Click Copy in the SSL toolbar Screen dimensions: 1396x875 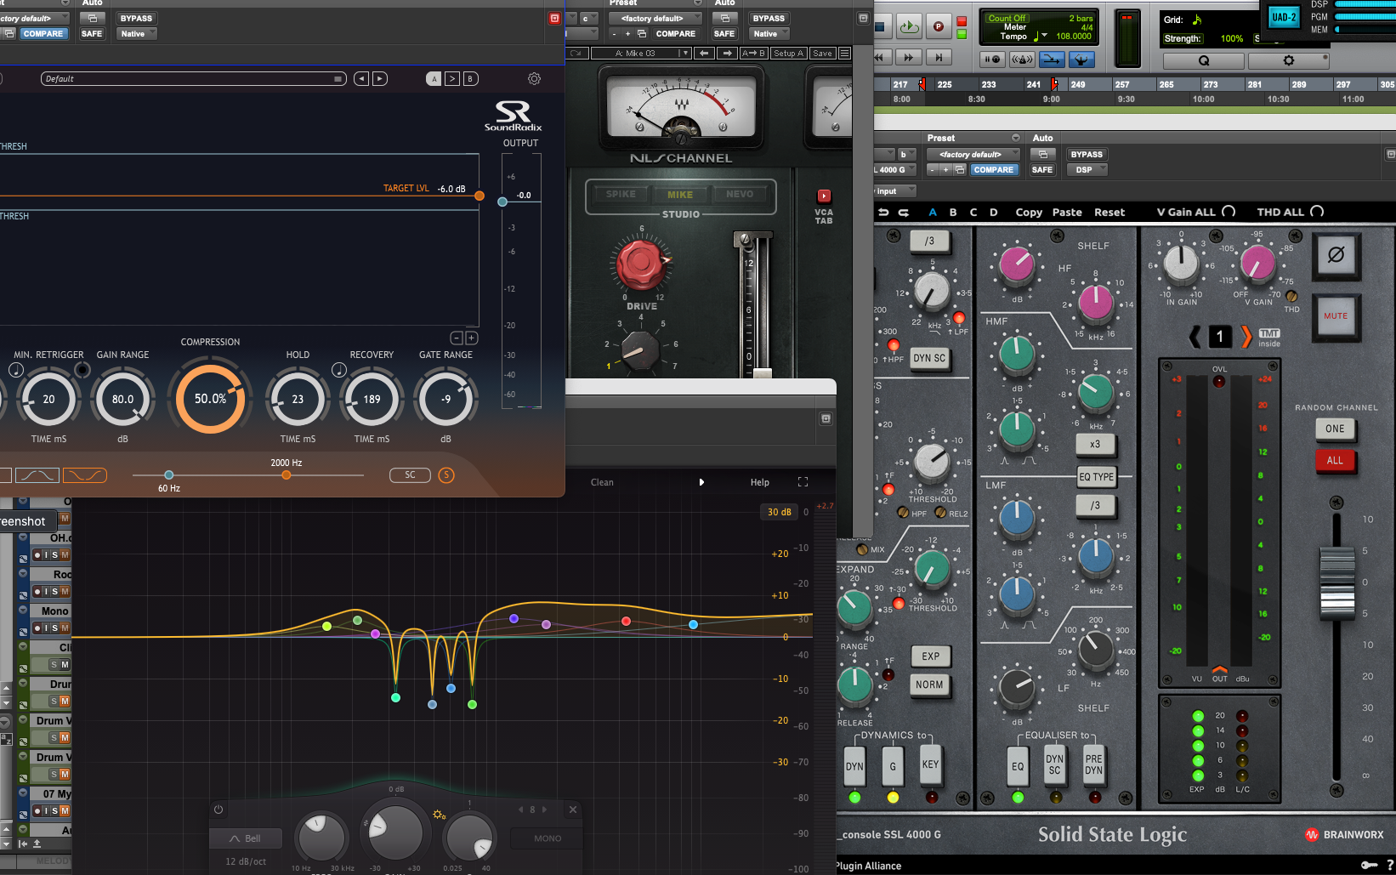tap(1029, 213)
